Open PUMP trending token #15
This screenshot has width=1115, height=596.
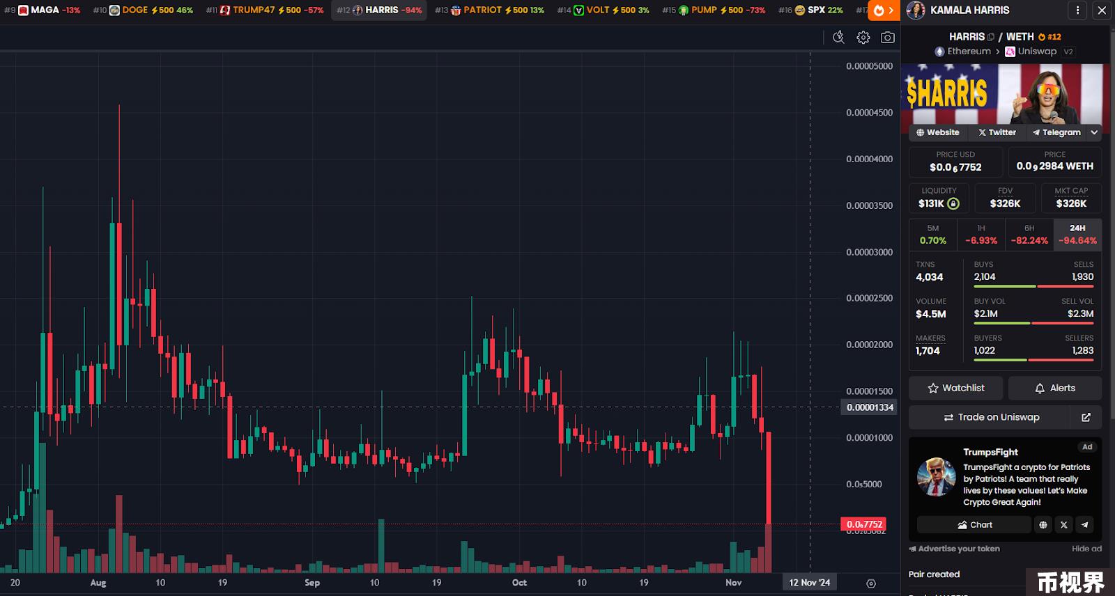click(x=713, y=10)
